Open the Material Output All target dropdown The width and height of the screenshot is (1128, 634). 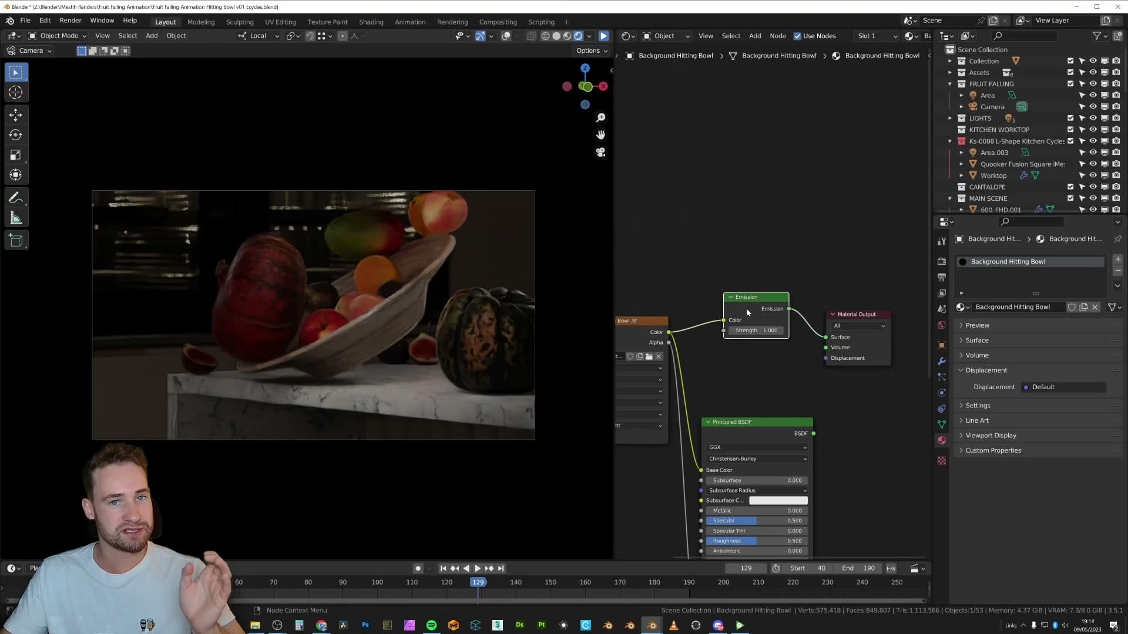[859, 326]
